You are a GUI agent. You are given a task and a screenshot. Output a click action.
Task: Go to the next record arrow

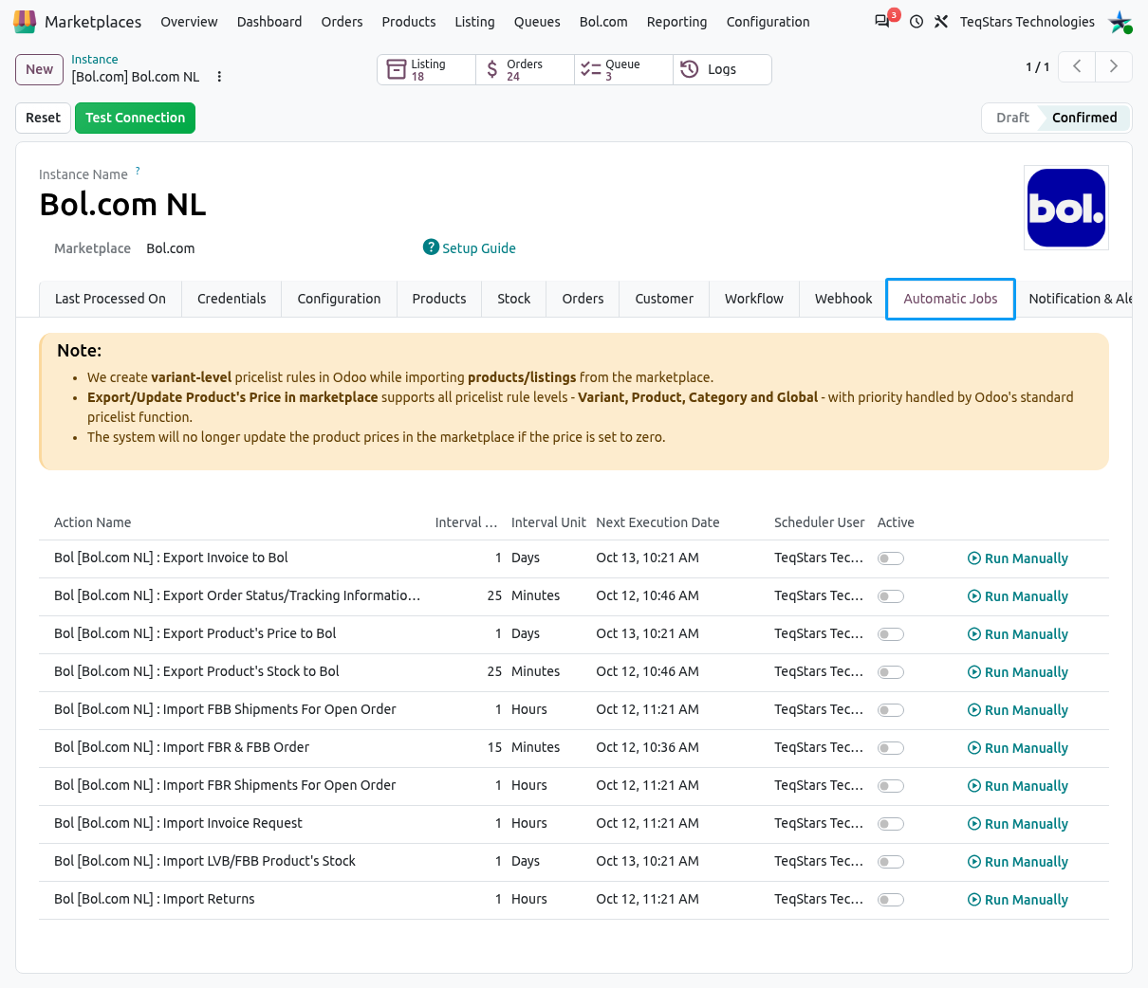[x=1114, y=66]
